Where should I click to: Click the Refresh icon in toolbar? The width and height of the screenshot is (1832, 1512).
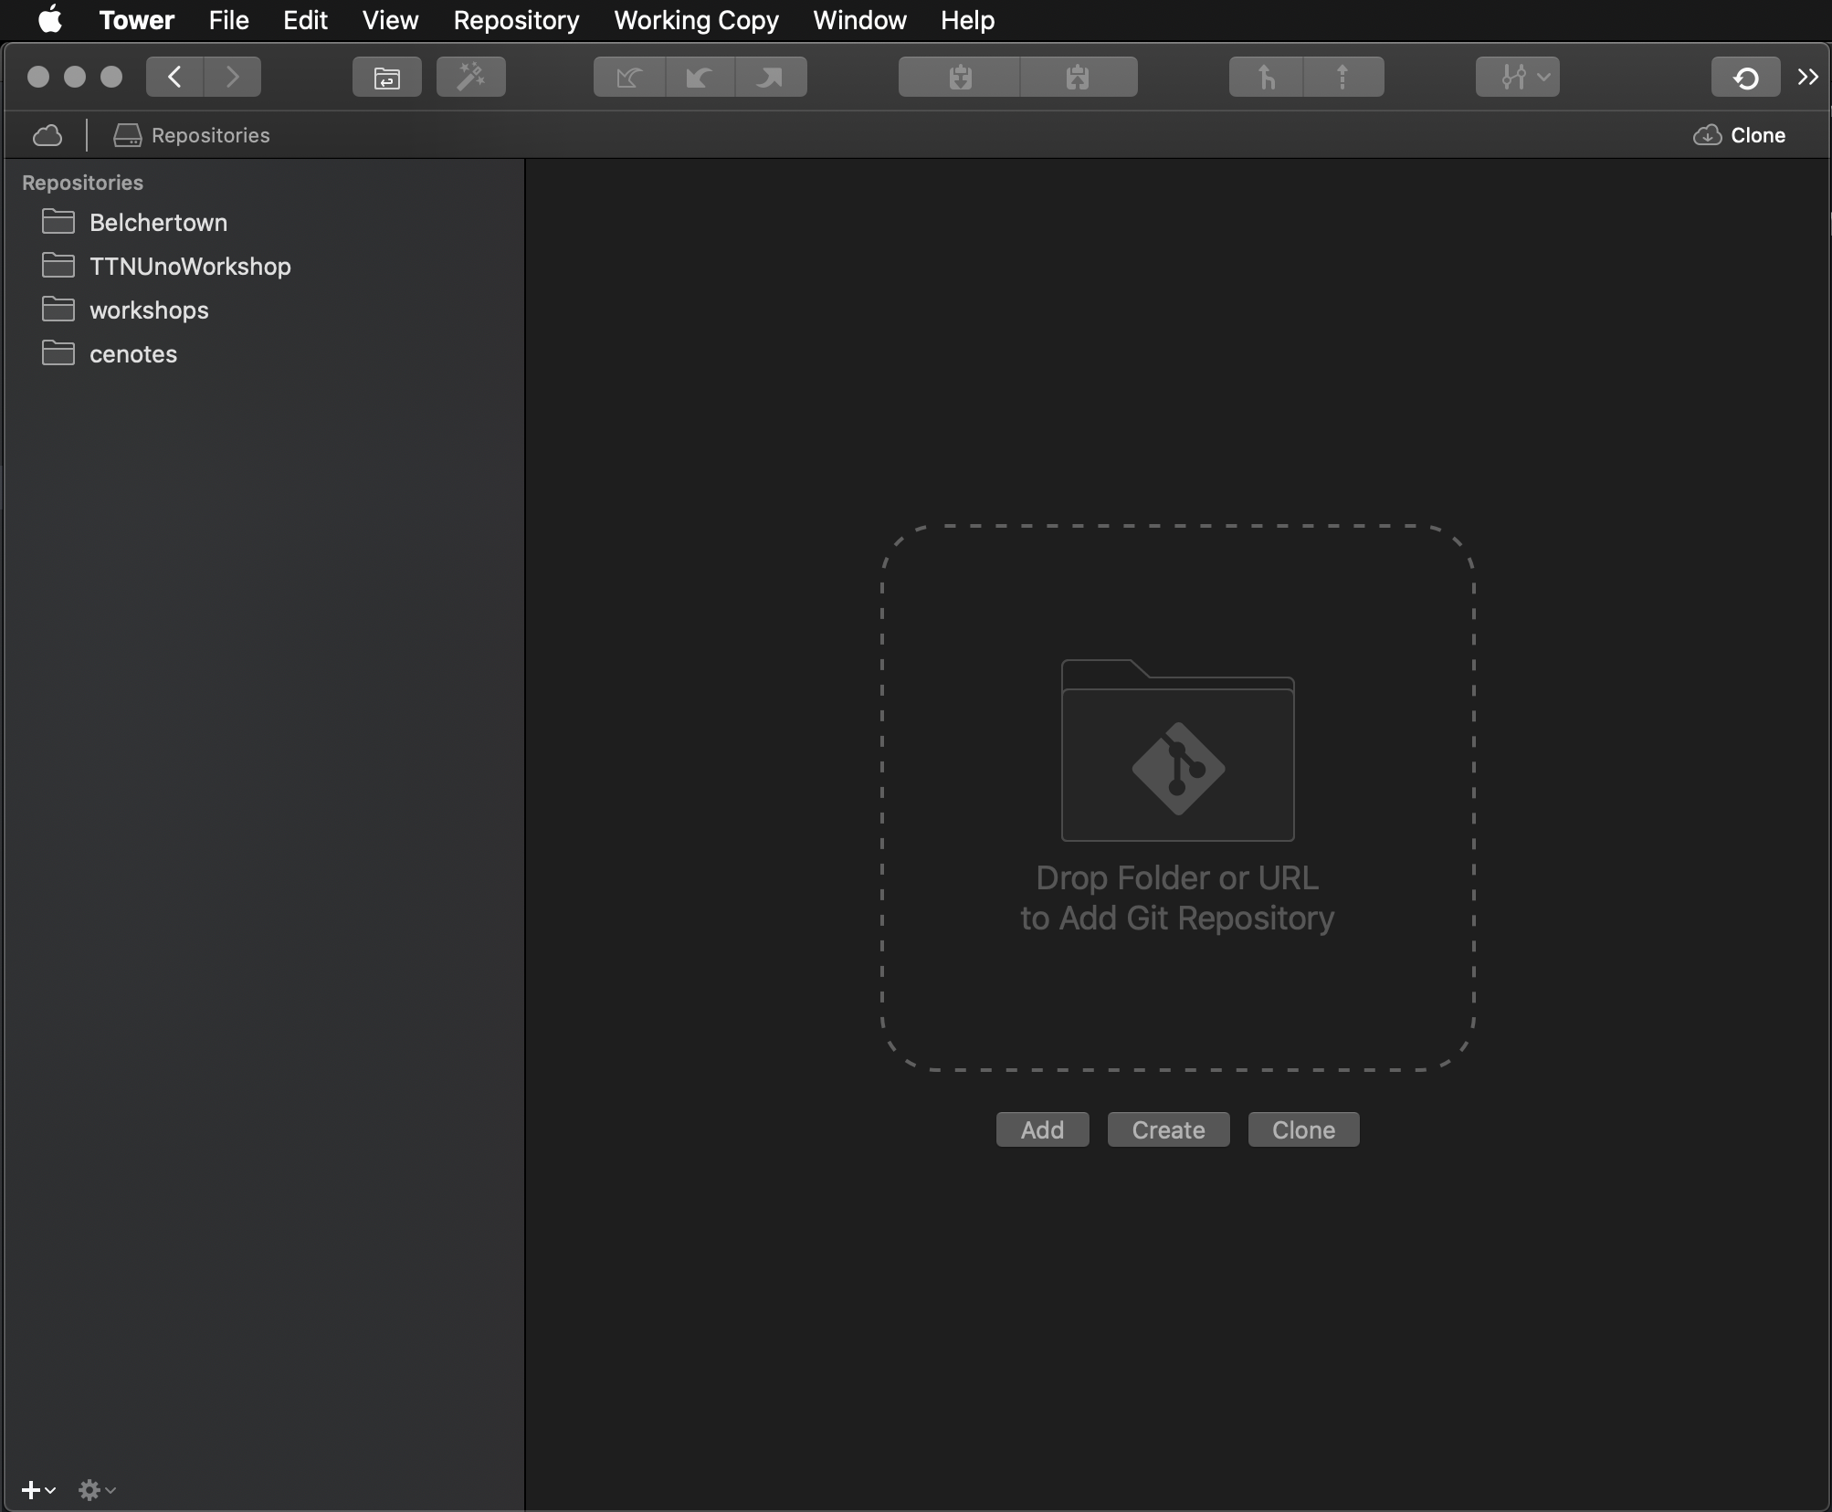tap(1746, 77)
